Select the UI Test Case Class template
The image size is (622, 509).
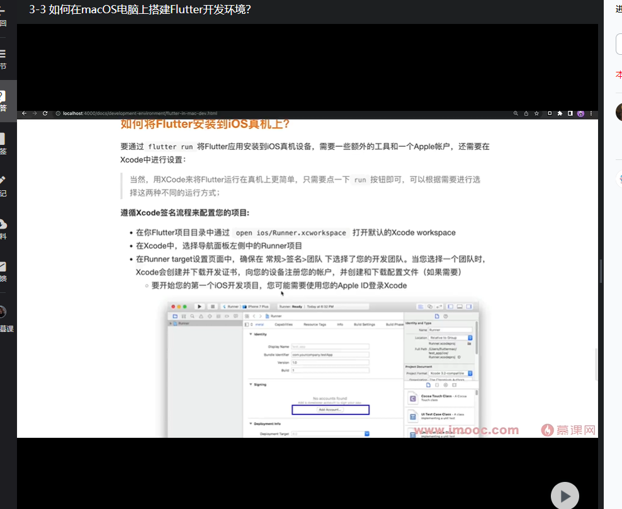coord(440,416)
